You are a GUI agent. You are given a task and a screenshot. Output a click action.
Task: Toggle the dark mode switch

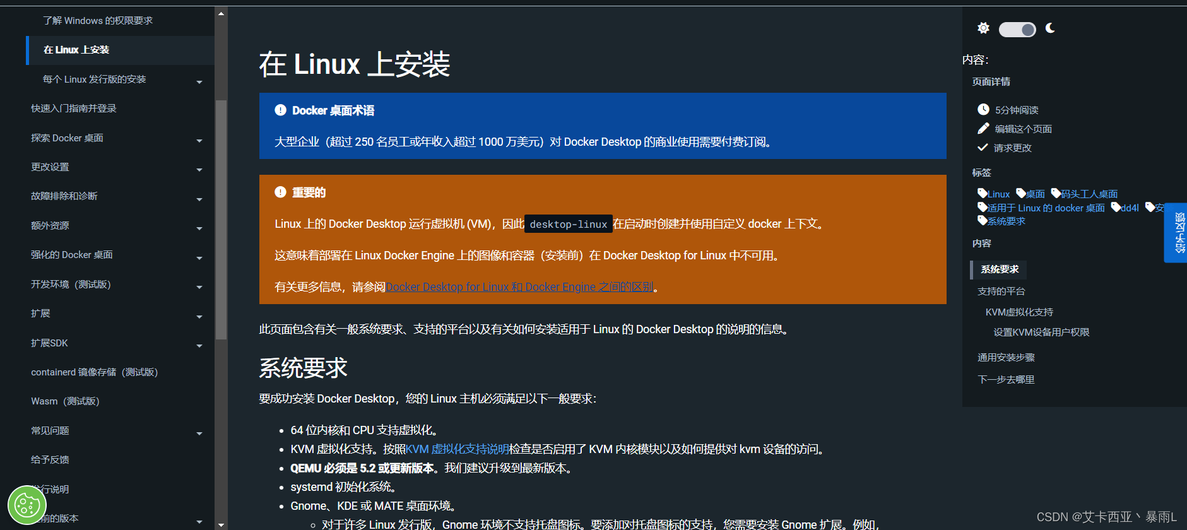(x=1017, y=29)
